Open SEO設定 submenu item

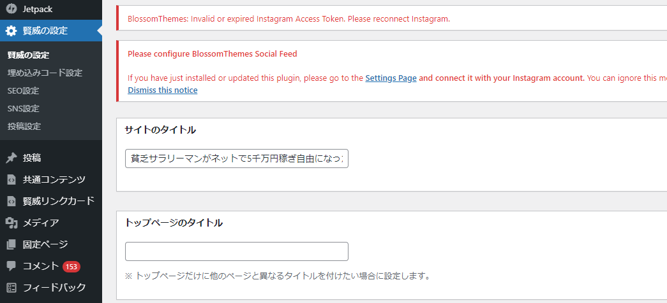23,91
